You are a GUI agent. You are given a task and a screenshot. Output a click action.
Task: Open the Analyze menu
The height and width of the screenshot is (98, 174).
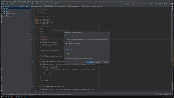(x=24, y=1)
